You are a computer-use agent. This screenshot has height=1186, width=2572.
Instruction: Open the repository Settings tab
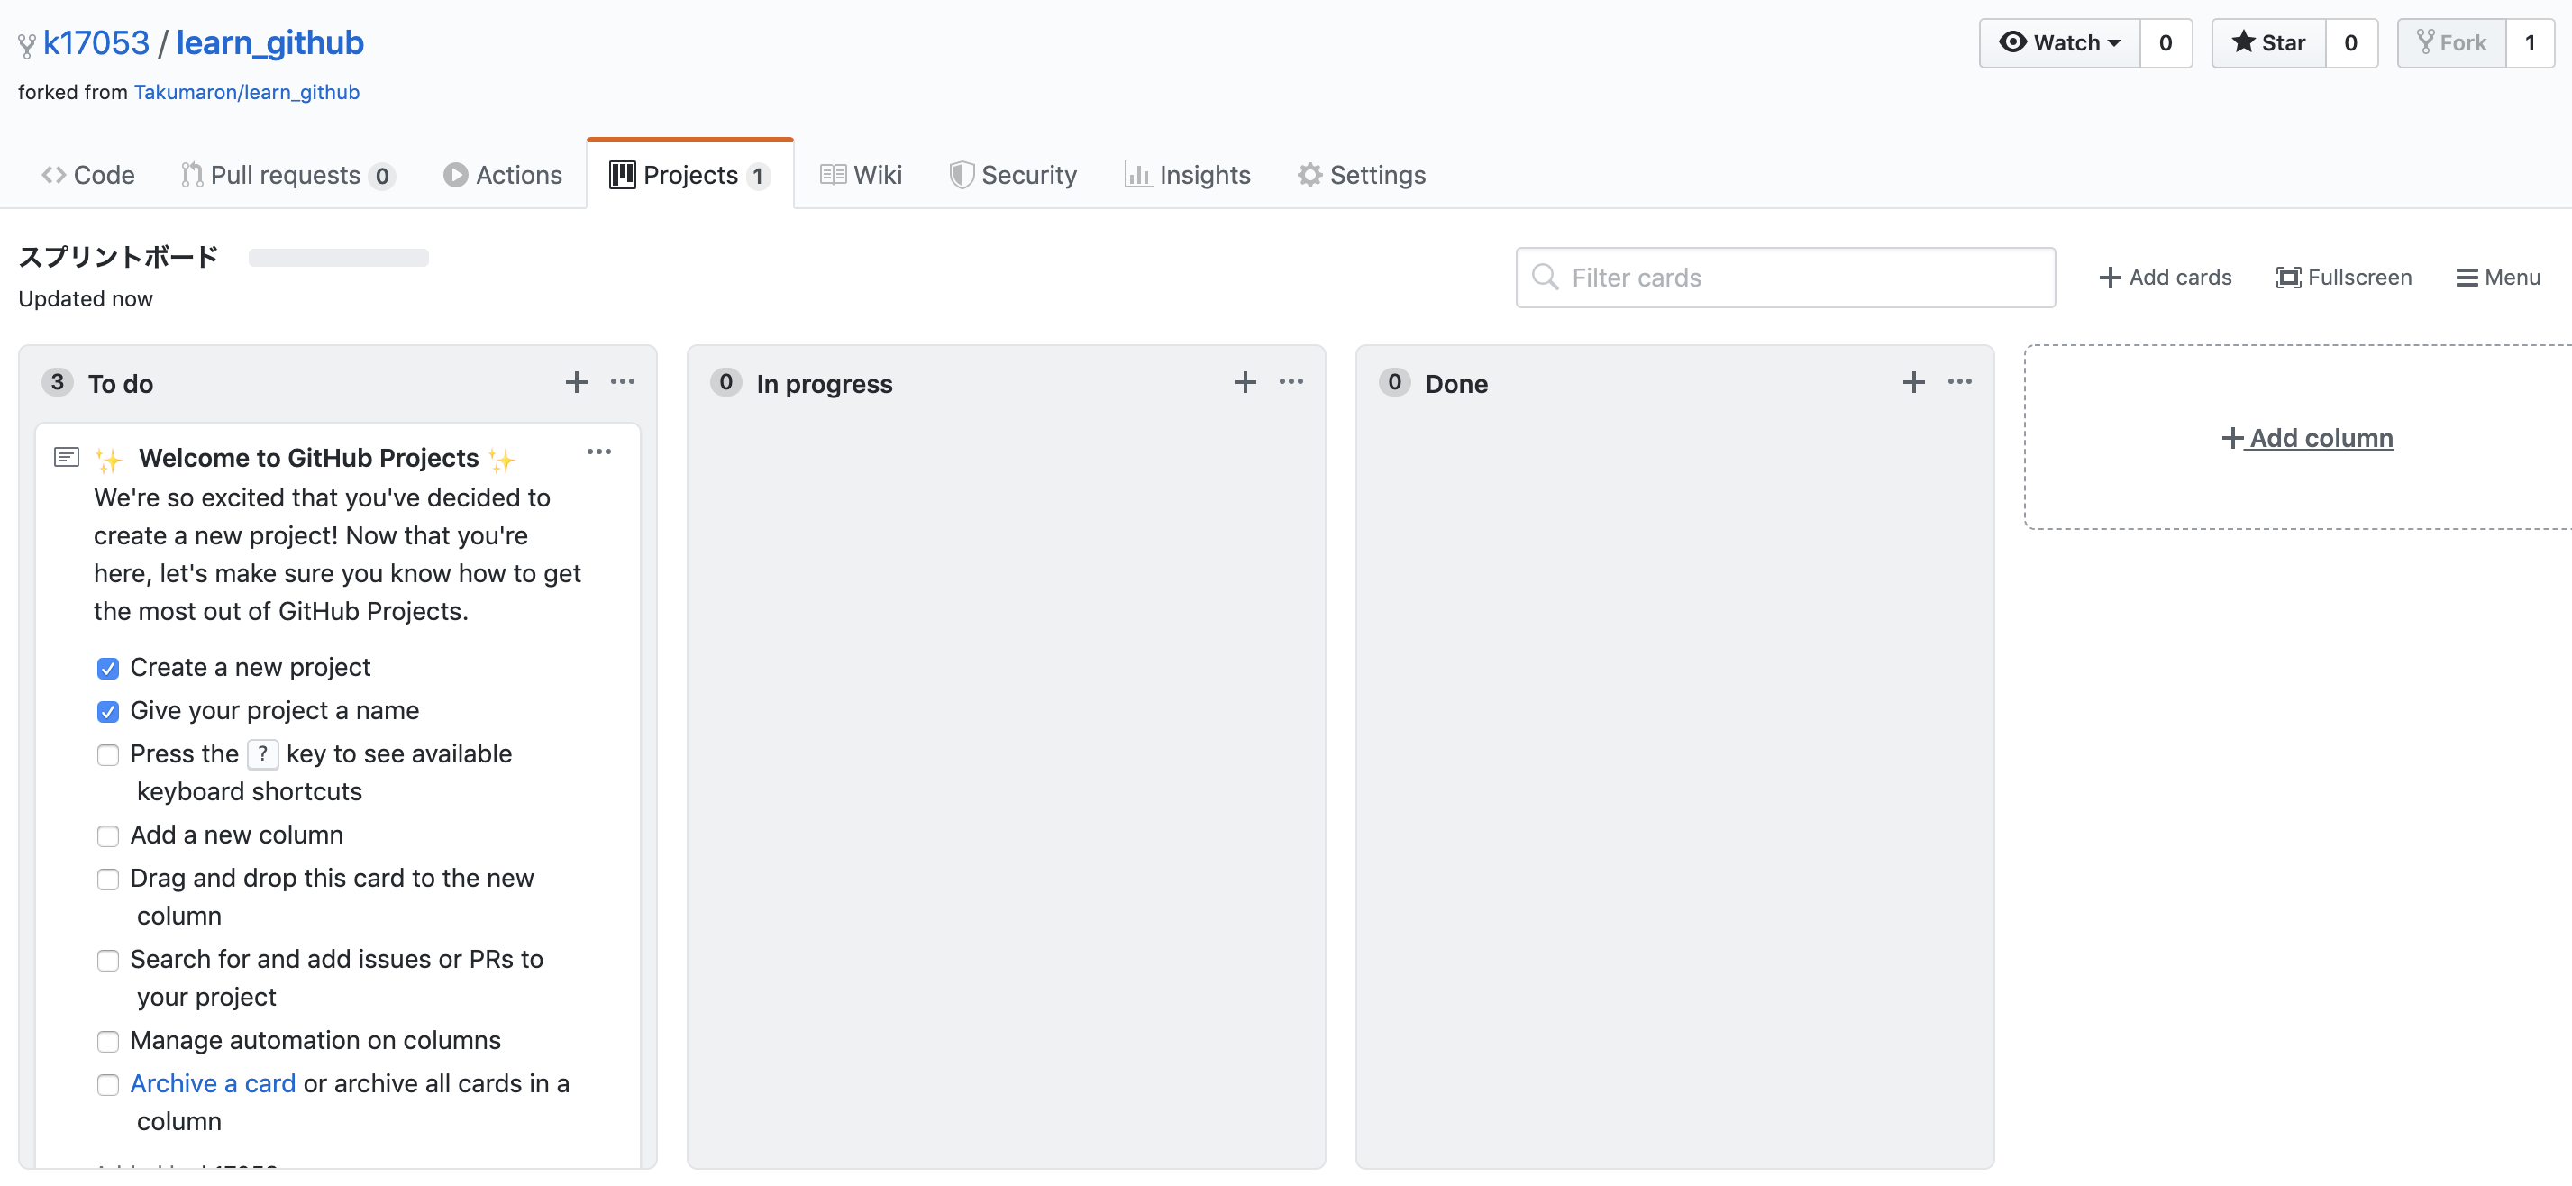1361,175
